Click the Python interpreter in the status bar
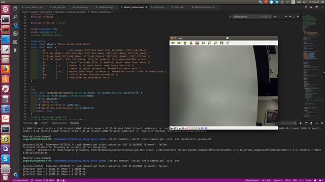The width and height of the screenshot is (325, 182). (44, 180)
